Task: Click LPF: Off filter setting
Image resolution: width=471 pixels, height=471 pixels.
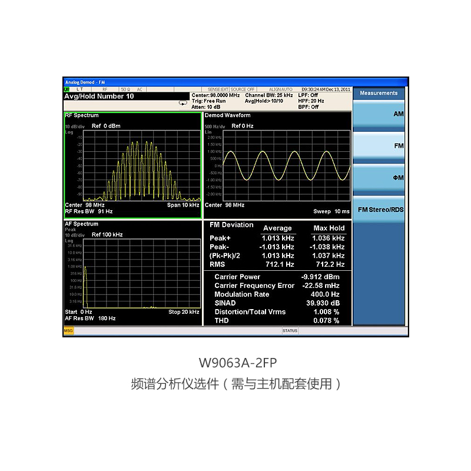Action: coord(308,95)
